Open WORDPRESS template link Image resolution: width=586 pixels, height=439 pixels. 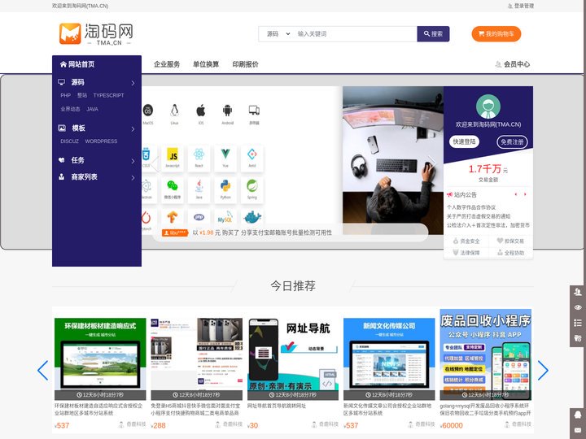coord(101,141)
